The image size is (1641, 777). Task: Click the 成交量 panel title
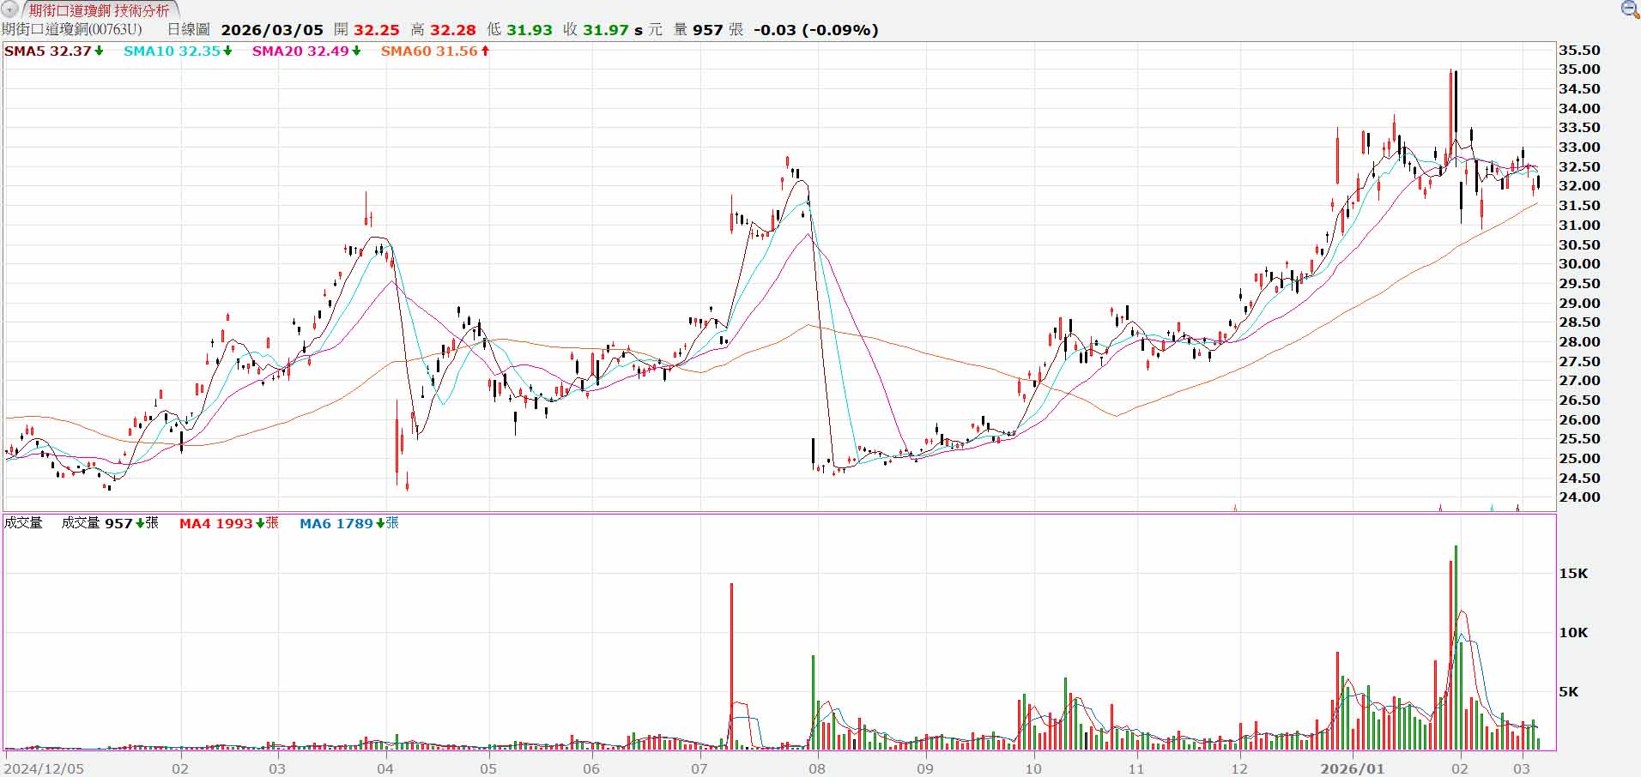tap(23, 523)
